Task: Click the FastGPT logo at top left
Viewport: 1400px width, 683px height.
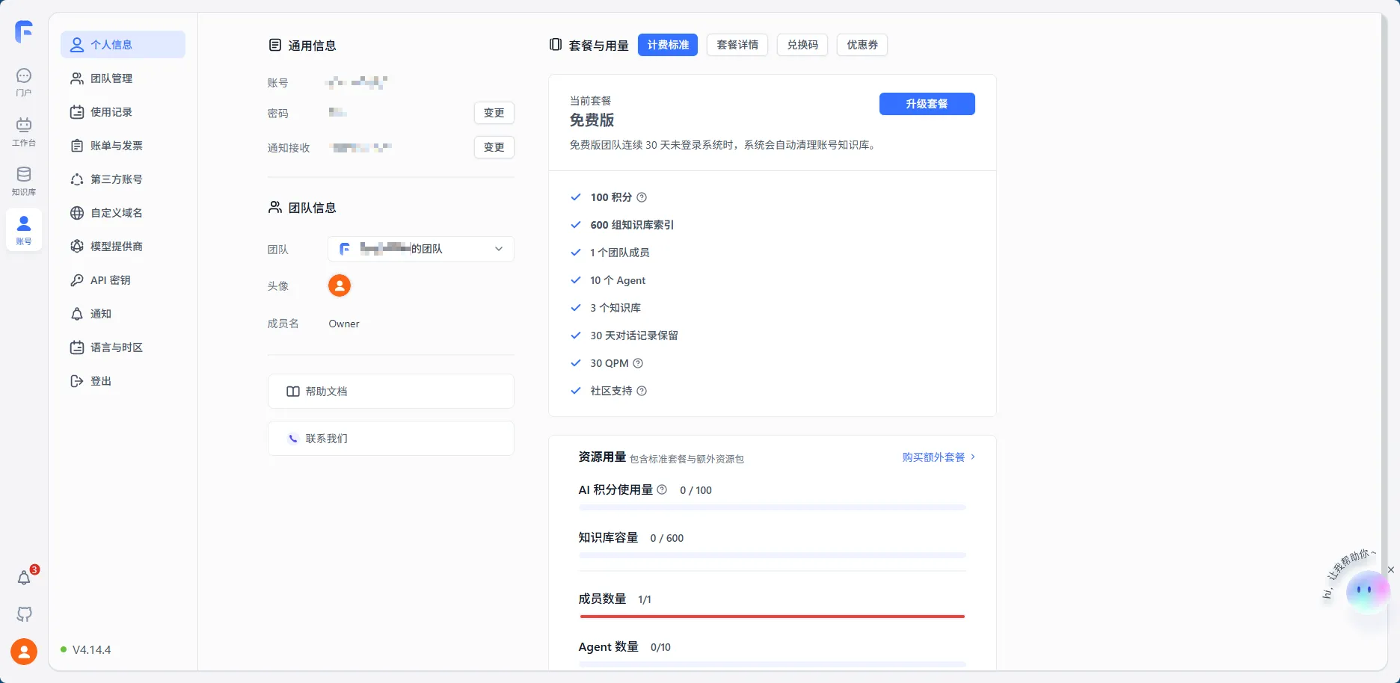Action: (x=23, y=31)
